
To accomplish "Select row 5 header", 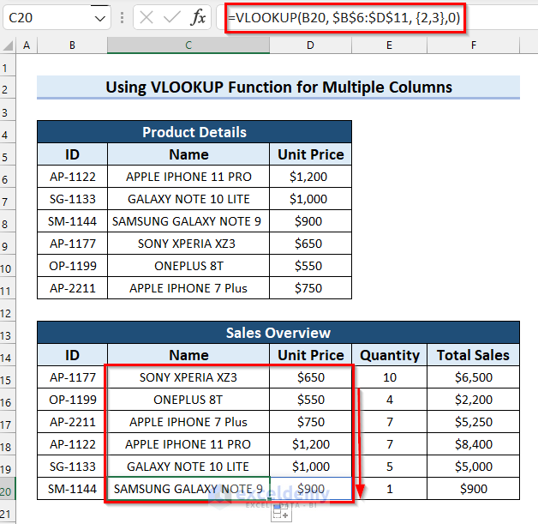I will 9,154.
